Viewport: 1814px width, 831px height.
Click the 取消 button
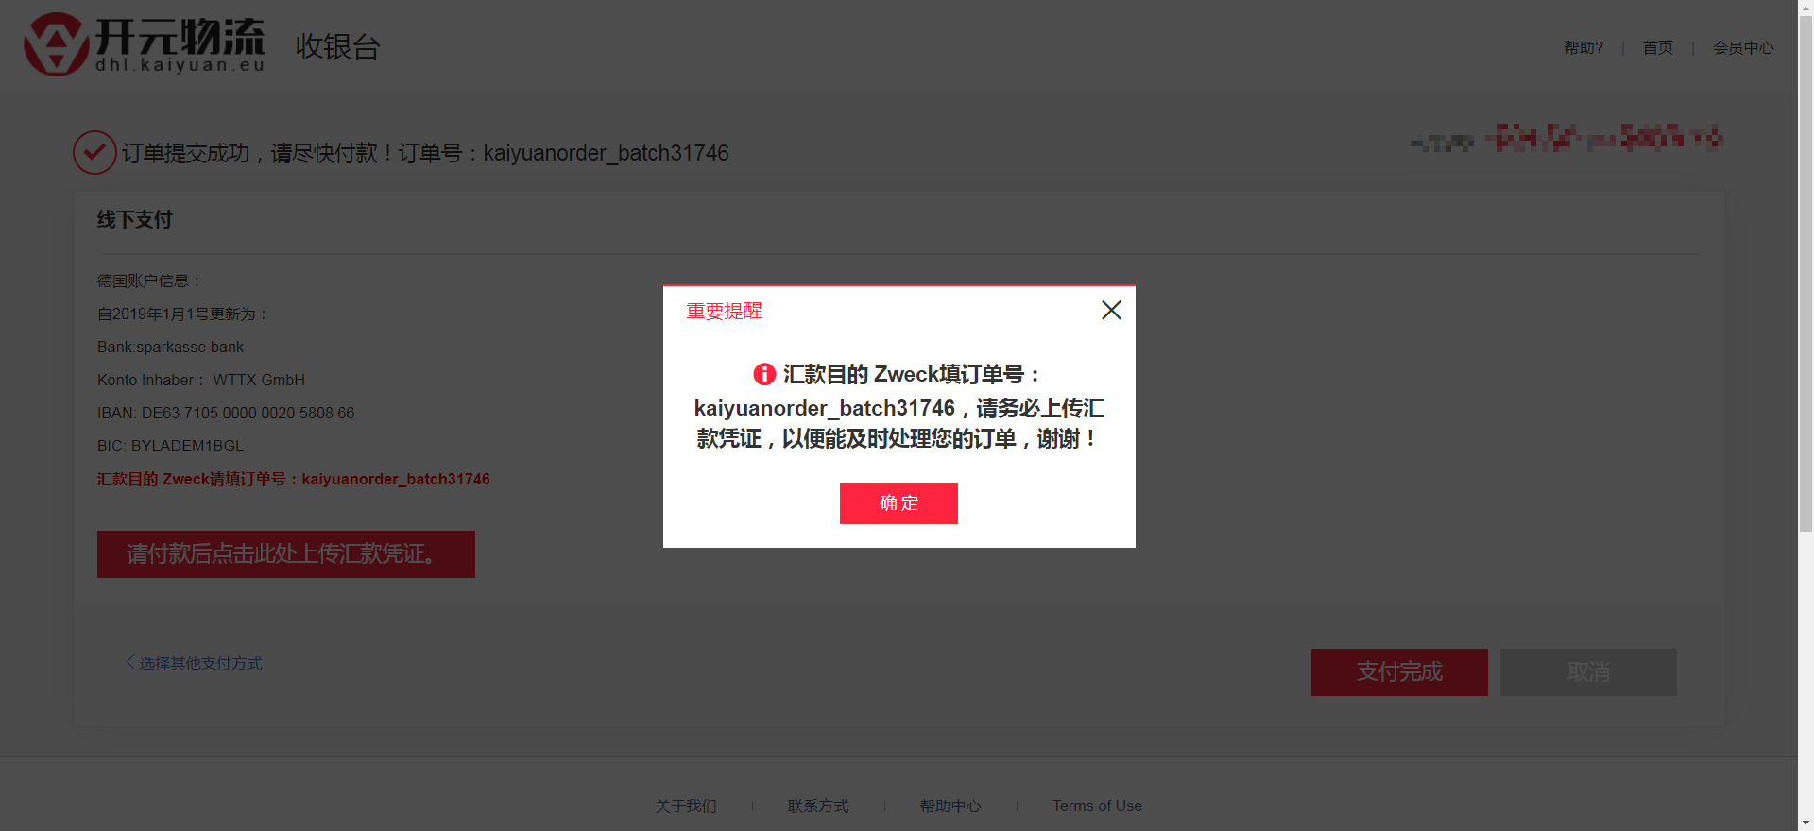point(1587,672)
